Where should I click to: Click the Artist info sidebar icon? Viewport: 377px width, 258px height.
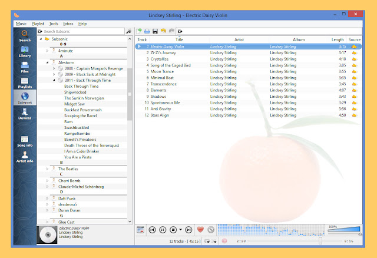25,157
